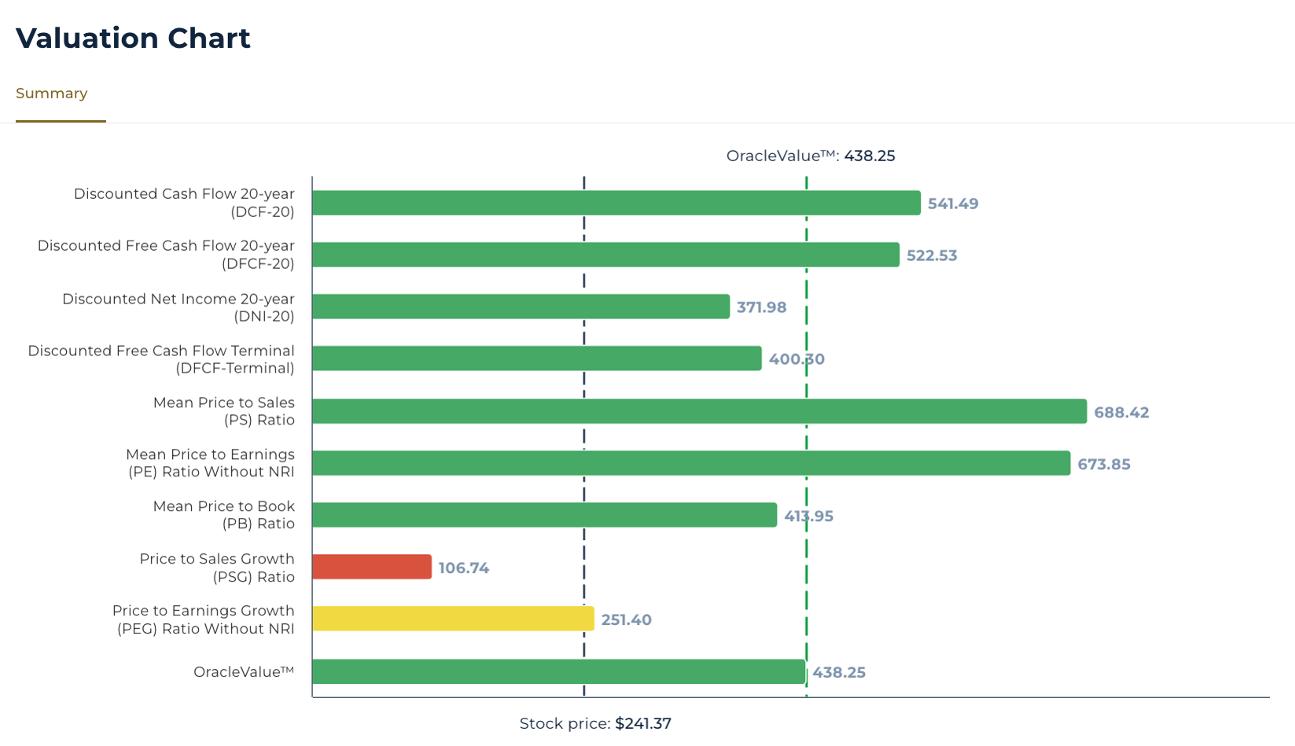1295x746 pixels.
Task: Click the 541.49 value label
Action: click(x=953, y=204)
